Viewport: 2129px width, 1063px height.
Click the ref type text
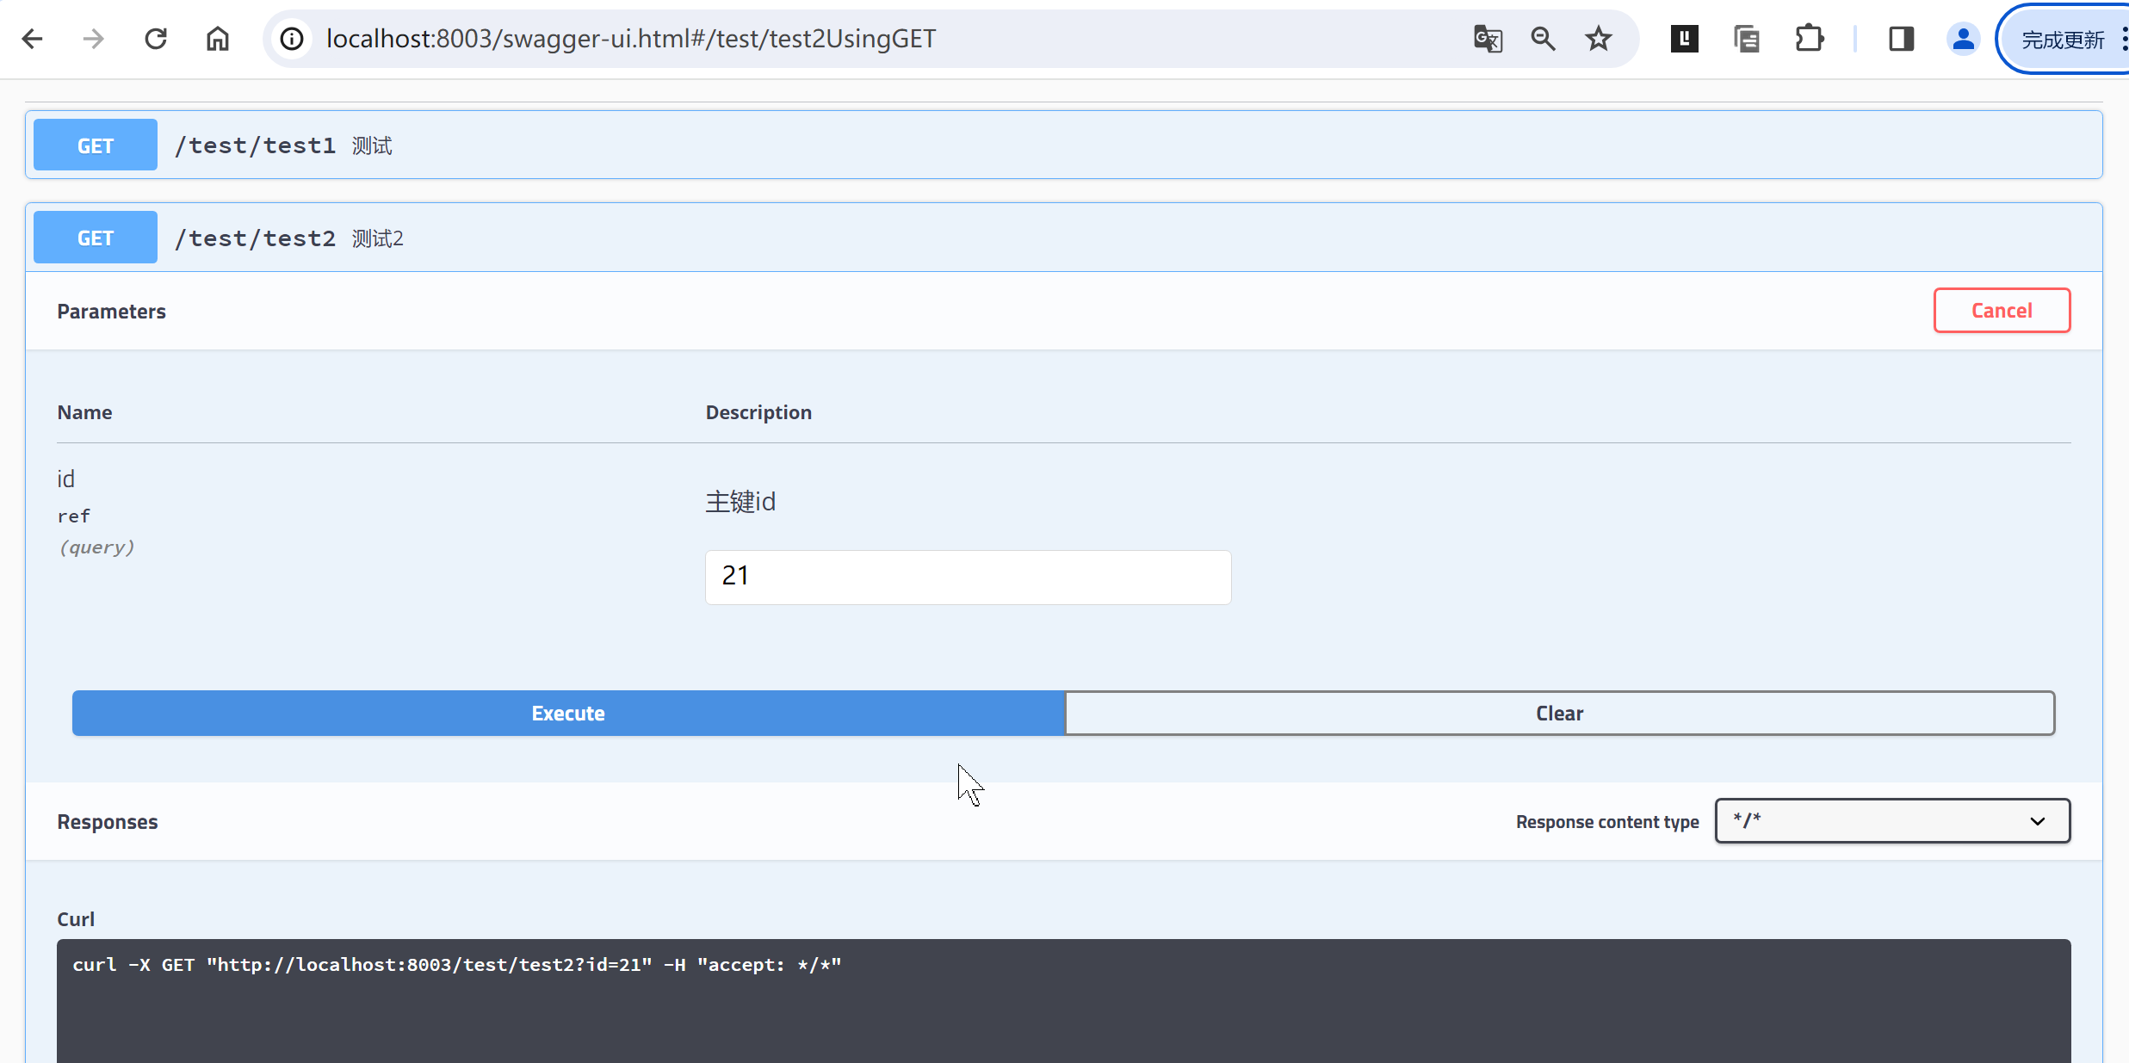coord(74,516)
